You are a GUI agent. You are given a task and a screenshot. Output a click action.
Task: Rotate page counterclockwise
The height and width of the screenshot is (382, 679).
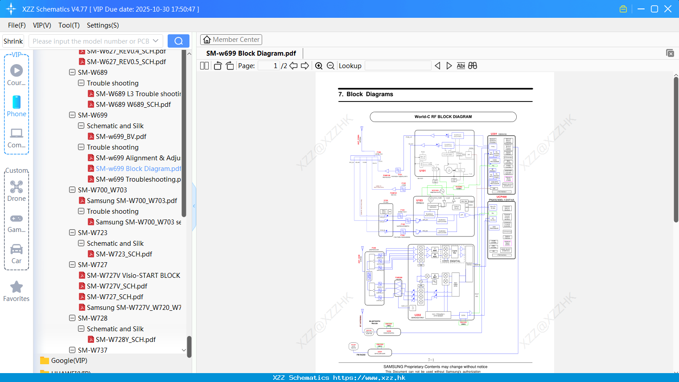218,65
